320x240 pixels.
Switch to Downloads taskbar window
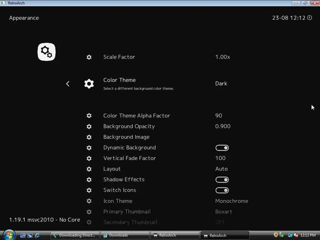[x=125, y=235]
